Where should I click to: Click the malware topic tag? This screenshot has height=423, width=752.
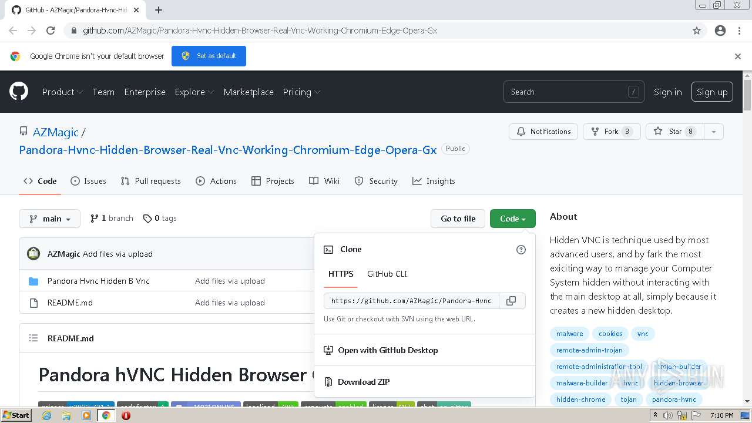pyautogui.click(x=569, y=334)
